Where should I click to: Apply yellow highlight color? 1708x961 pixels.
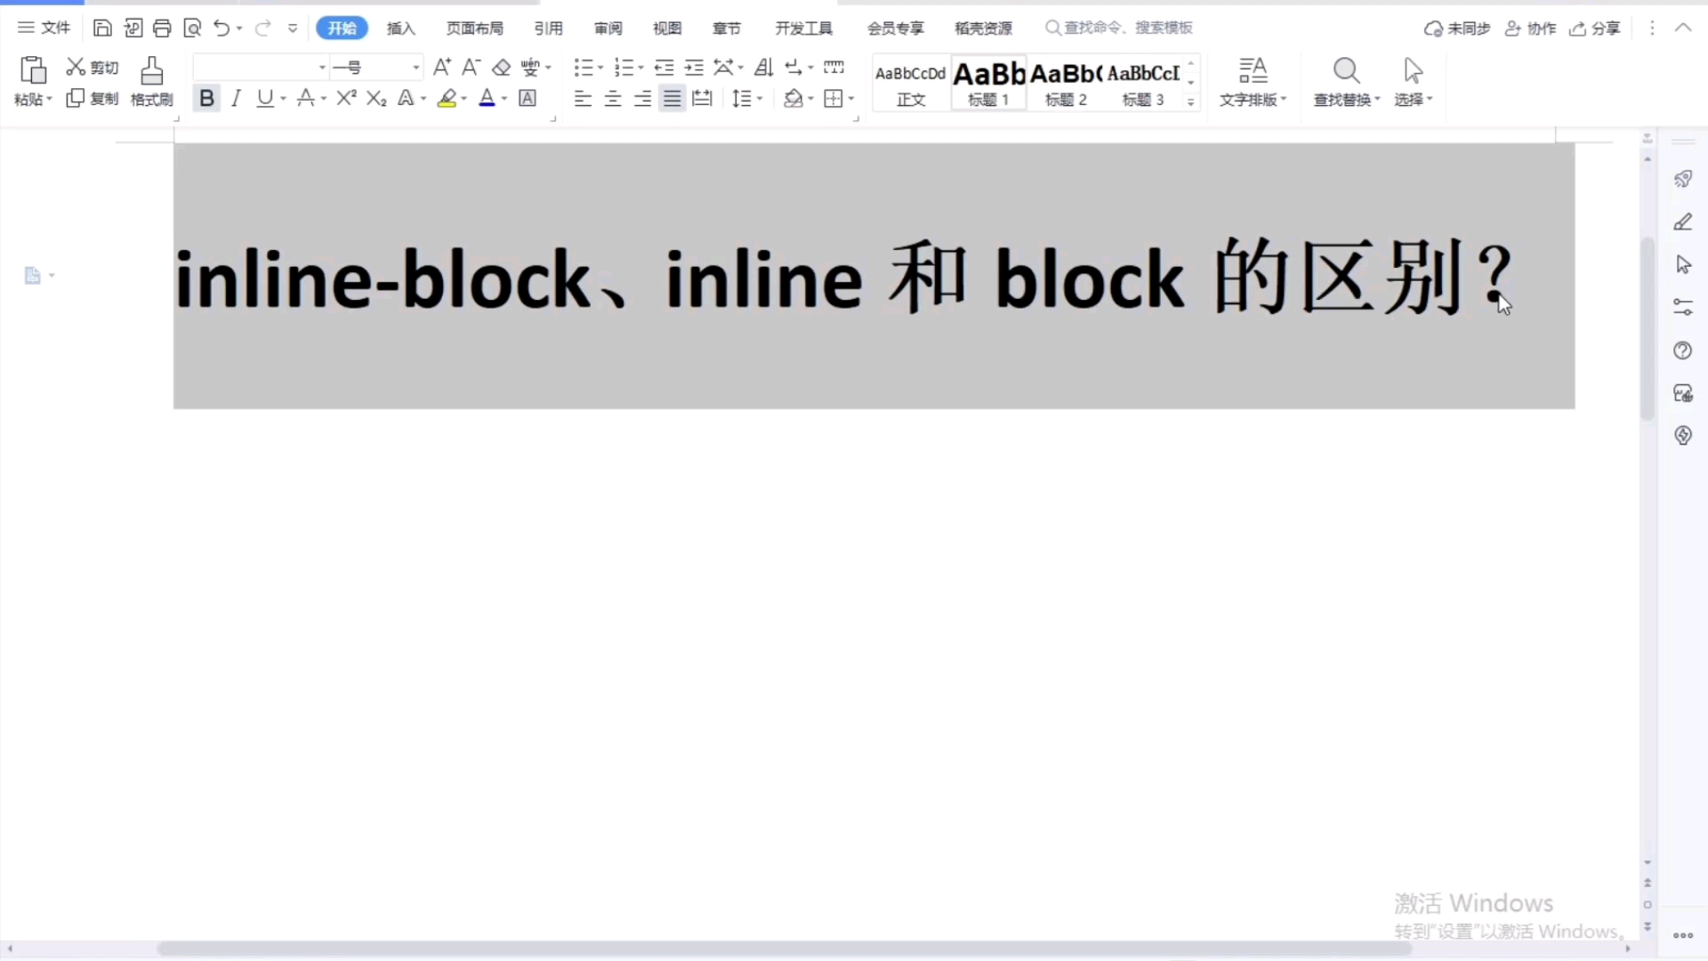[x=447, y=98]
